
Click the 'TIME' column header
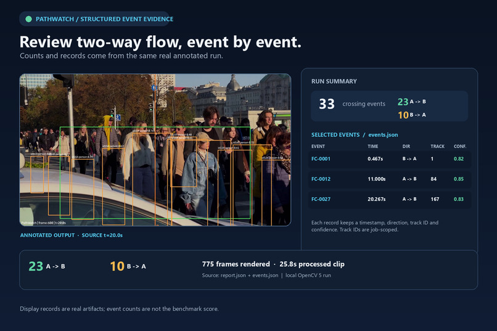pyautogui.click(x=372, y=146)
